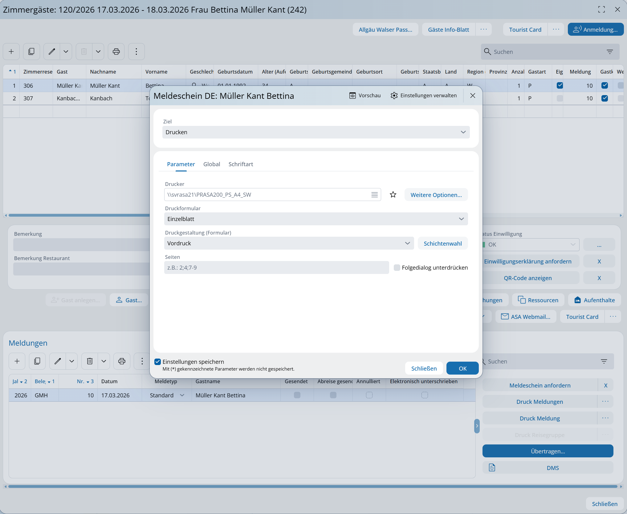
Task: Click the Seiten input field
Action: coord(276,267)
